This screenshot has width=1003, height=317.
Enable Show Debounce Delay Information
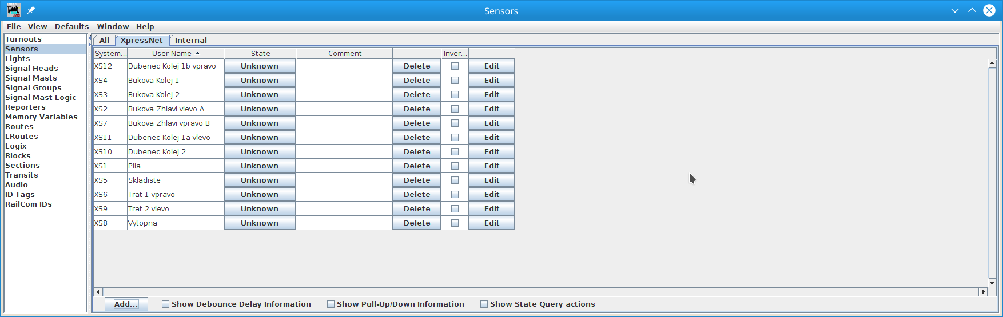click(x=166, y=304)
